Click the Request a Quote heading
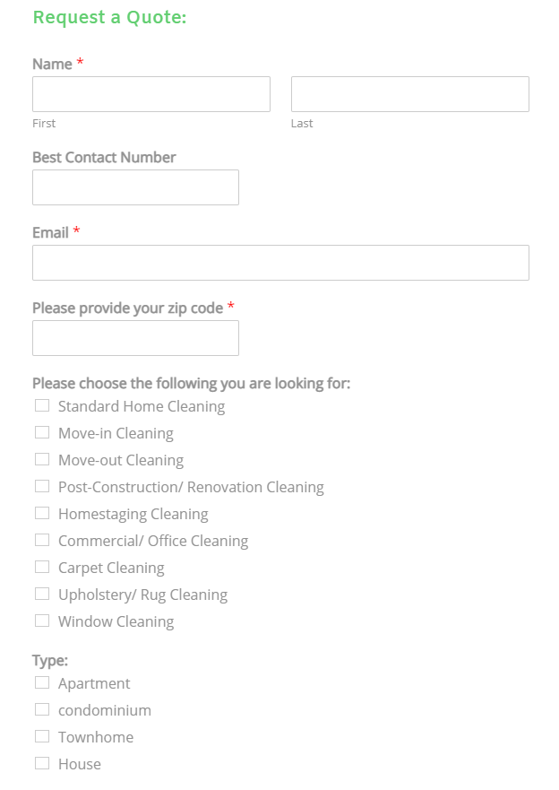Screen dimensions: 559x790 click(x=109, y=18)
